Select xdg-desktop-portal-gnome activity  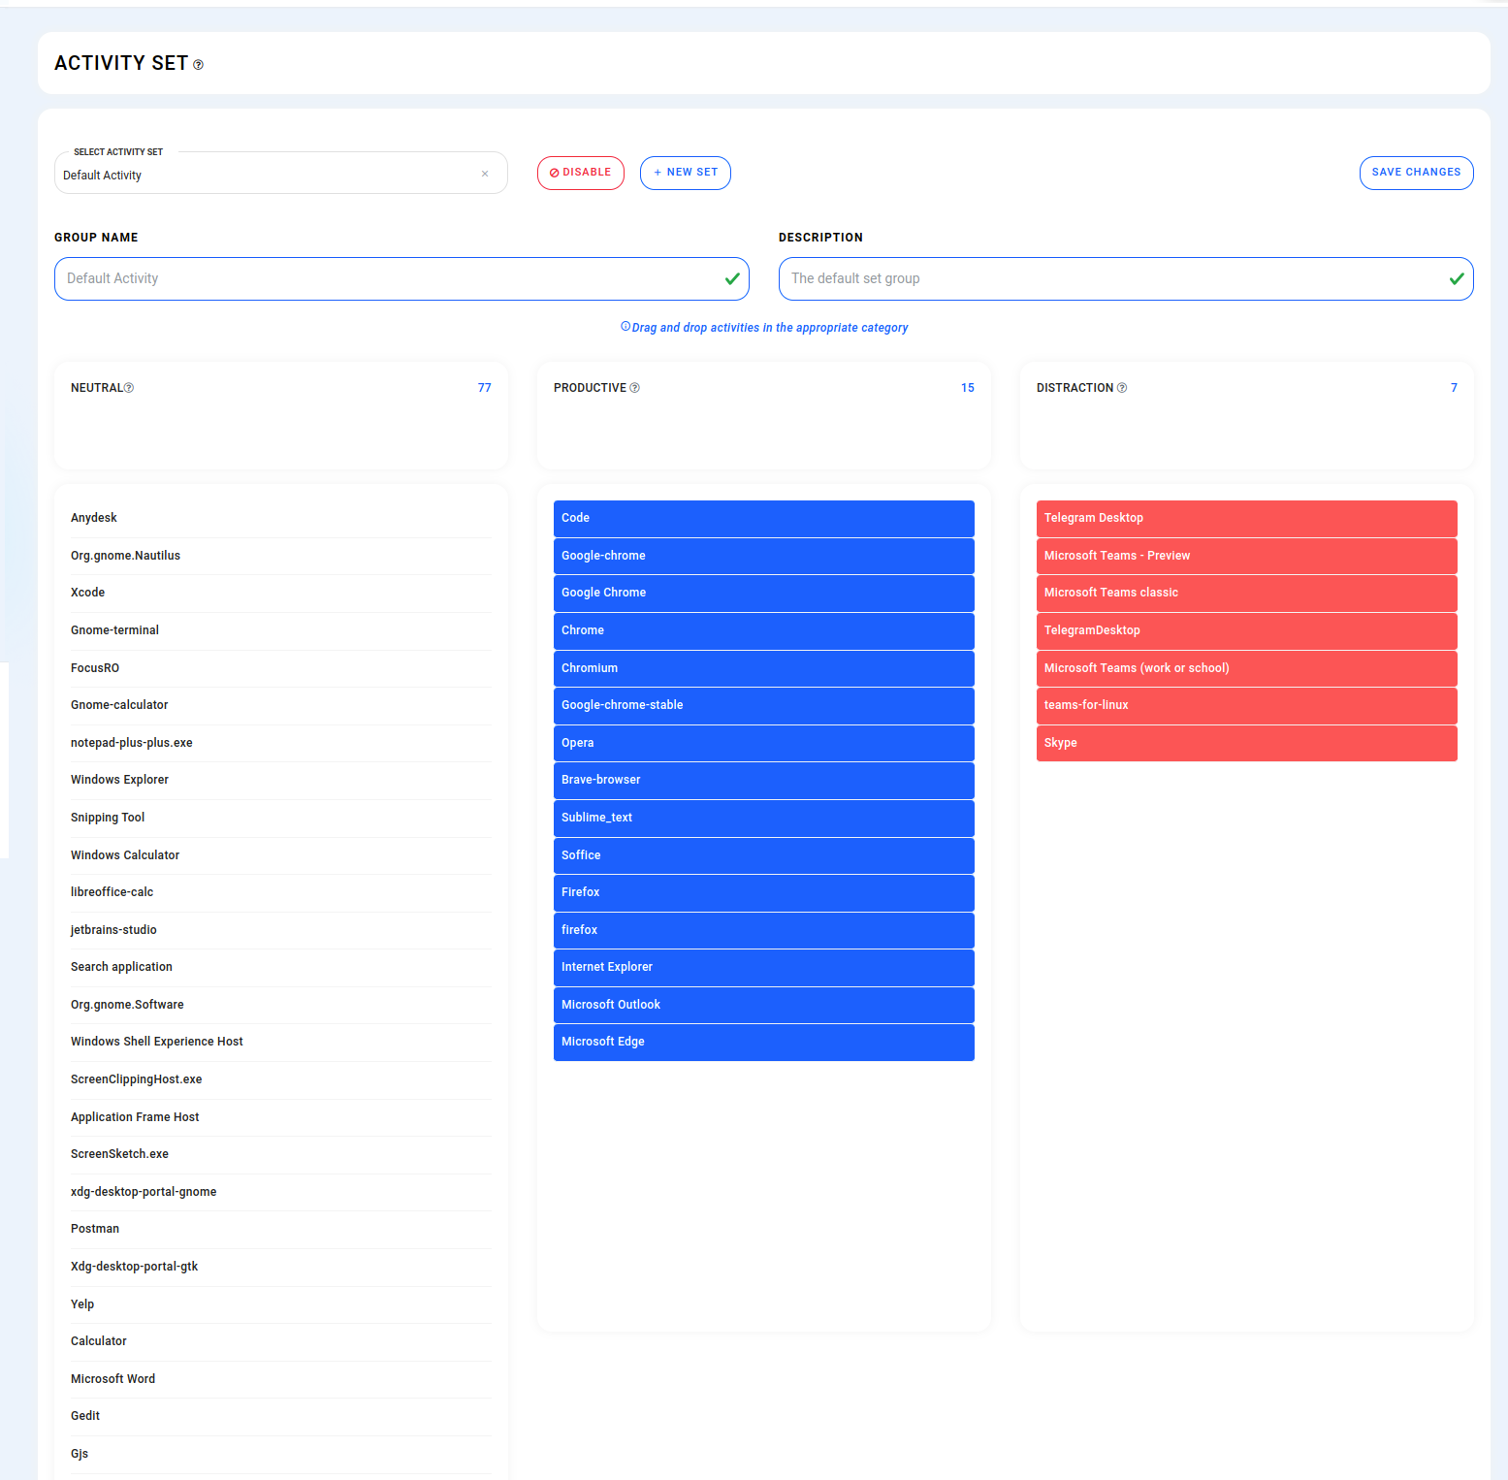coord(281,1192)
